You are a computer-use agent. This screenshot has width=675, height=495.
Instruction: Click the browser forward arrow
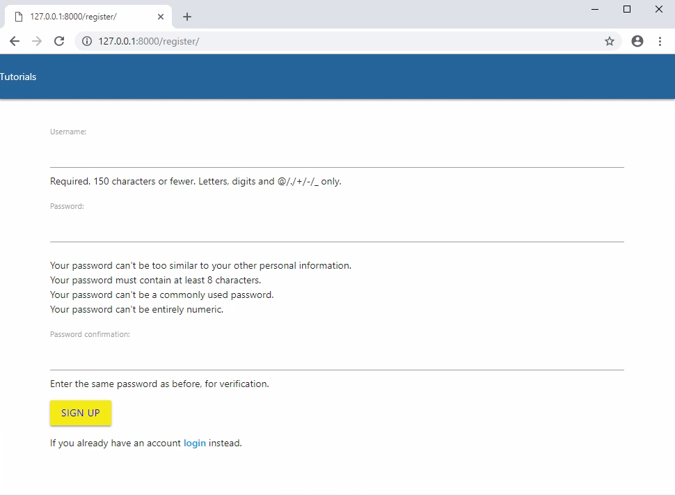tap(37, 41)
